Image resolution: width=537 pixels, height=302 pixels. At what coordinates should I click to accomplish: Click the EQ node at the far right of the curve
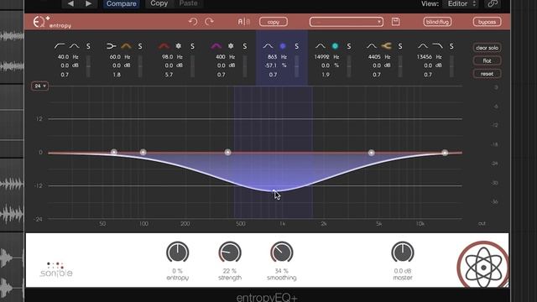click(445, 153)
